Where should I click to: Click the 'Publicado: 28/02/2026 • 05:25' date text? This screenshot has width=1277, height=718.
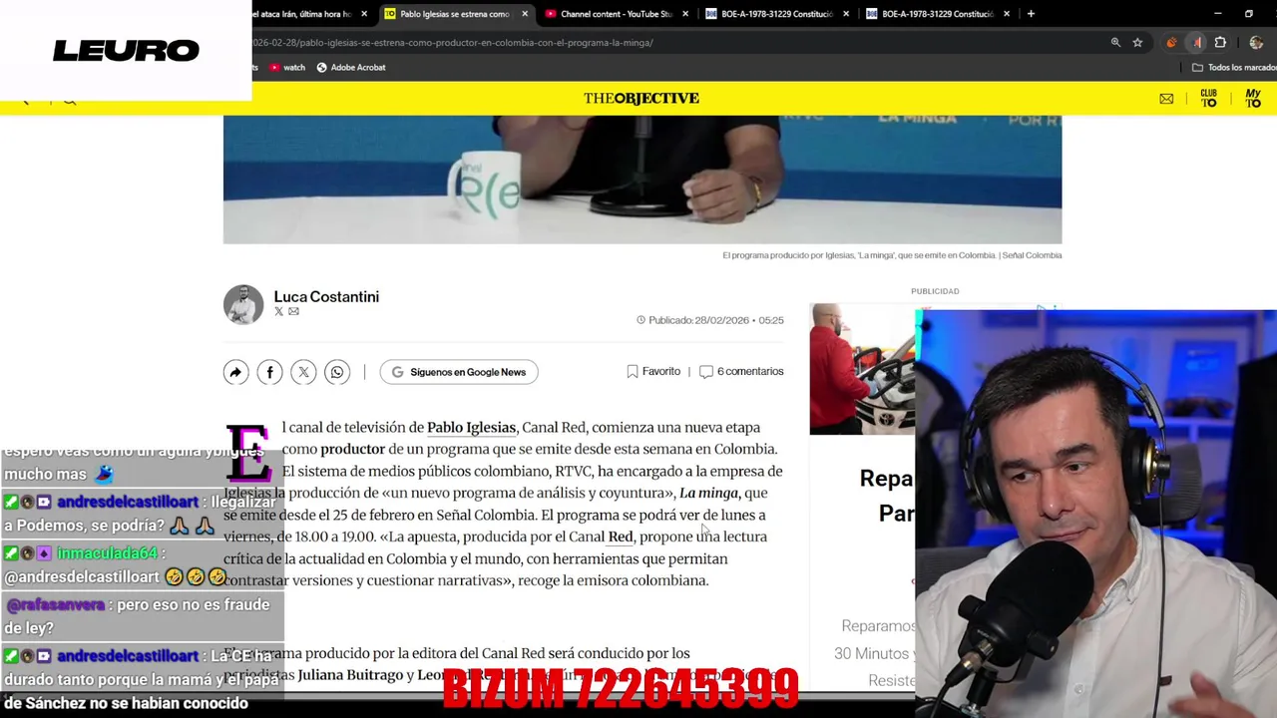point(709,320)
